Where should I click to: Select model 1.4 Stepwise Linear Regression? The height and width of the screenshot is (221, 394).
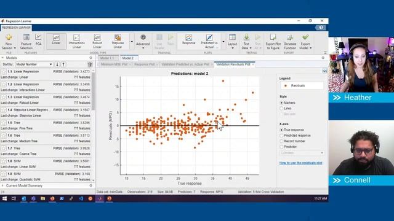coord(46,112)
